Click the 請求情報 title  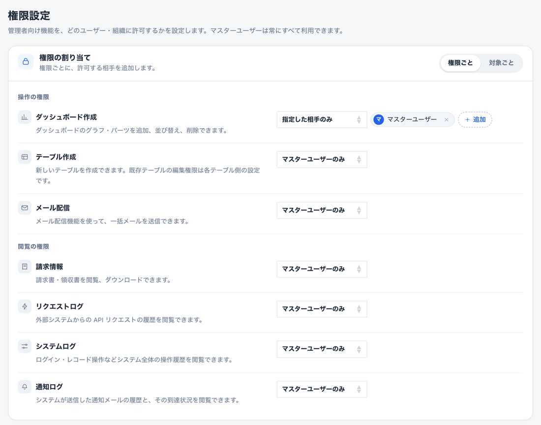point(49,266)
